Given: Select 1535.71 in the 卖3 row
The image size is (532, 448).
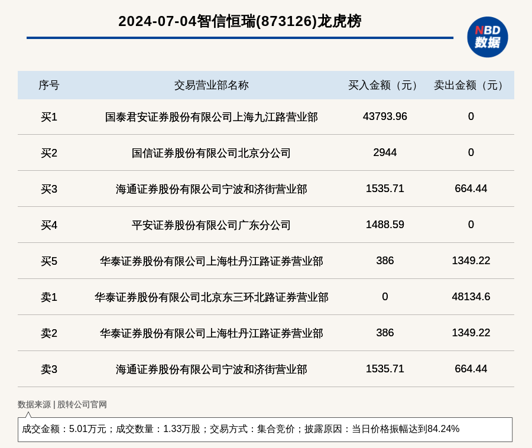Looking at the screenshot, I should 385,369.
